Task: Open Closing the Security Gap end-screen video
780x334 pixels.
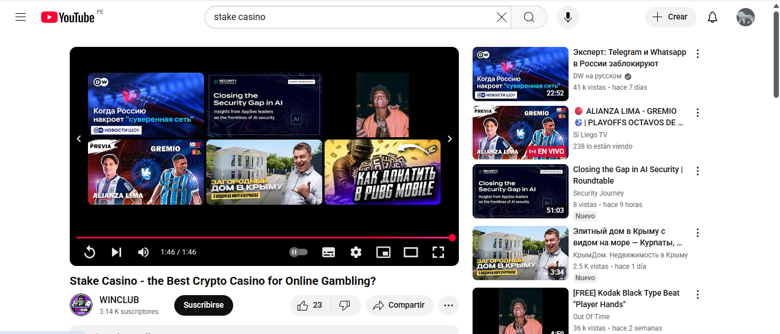Action: 265,105
